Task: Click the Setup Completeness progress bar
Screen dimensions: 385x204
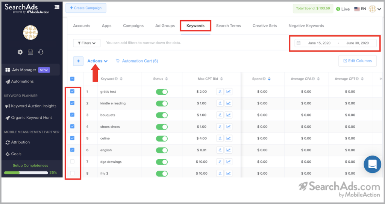Action: [26, 173]
